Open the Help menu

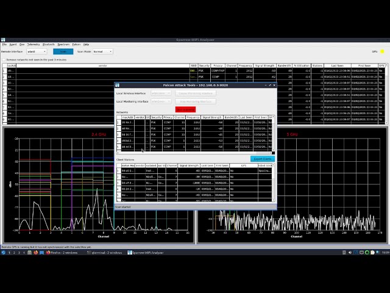(86, 45)
